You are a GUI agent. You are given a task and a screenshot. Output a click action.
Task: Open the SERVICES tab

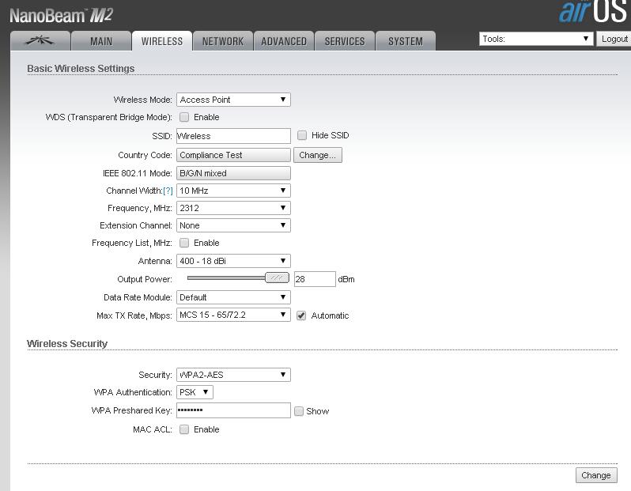point(345,40)
